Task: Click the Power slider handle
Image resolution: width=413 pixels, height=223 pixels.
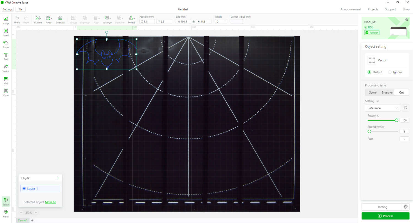Action: click(x=396, y=120)
